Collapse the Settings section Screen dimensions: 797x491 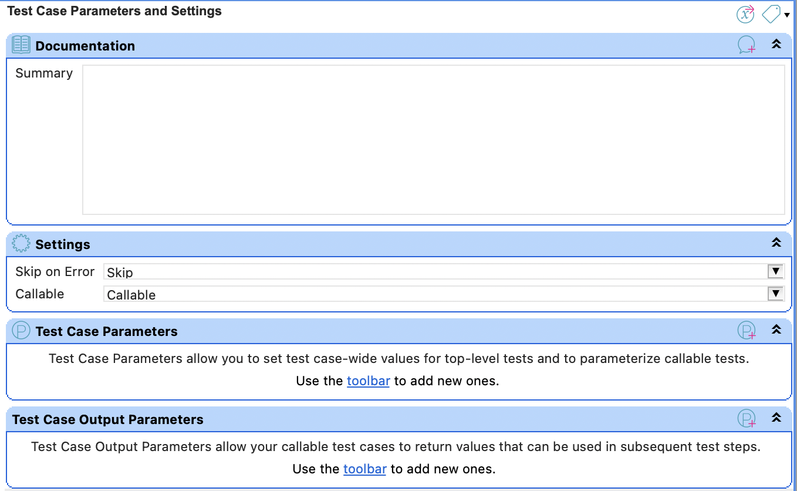click(x=776, y=243)
